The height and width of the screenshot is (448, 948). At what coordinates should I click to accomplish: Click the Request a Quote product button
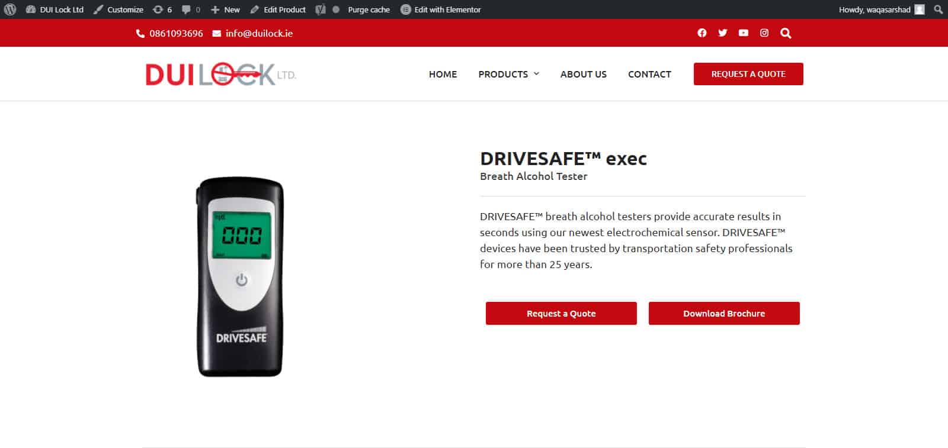click(x=561, y=314)
